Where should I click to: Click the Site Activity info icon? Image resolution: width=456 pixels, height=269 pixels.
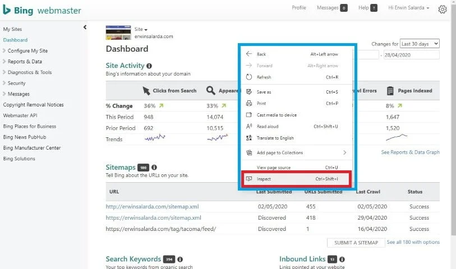149,66
